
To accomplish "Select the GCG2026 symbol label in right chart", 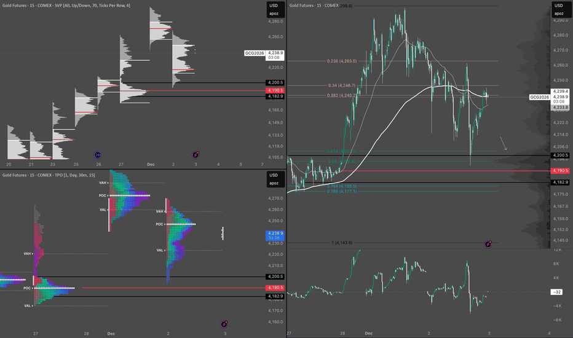I will point(539,97).
